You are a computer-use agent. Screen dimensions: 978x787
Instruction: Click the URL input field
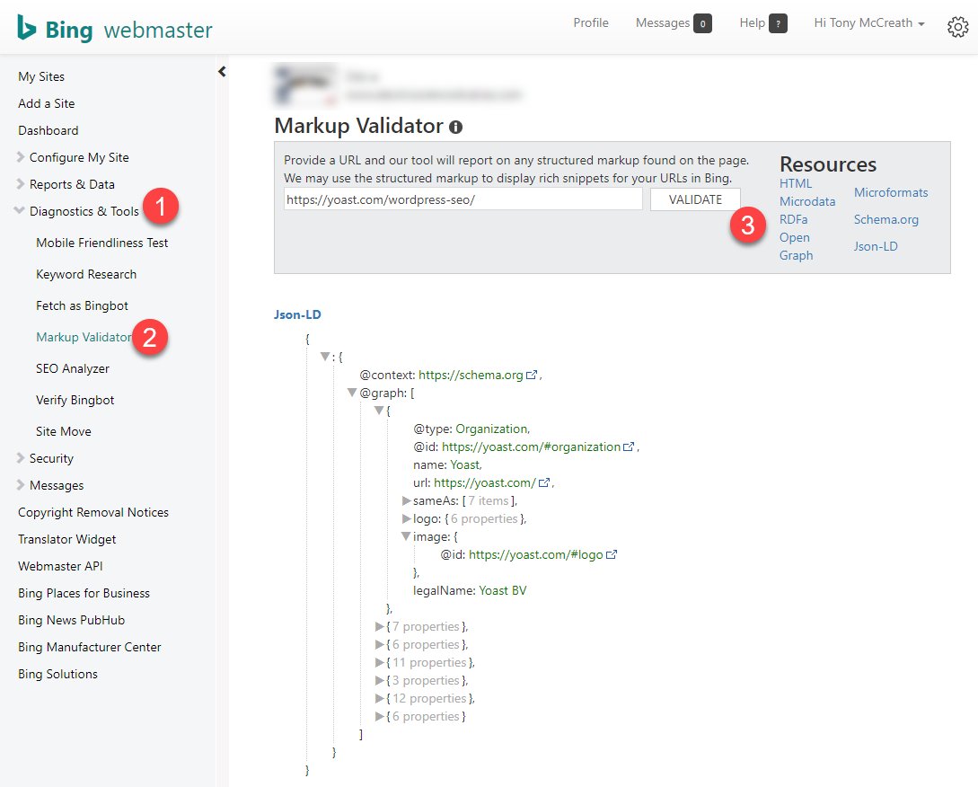(463, 199)
